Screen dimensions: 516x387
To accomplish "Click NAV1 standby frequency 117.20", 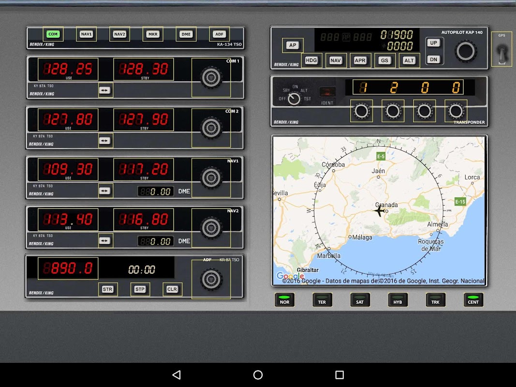I will [x=144, y=169].
